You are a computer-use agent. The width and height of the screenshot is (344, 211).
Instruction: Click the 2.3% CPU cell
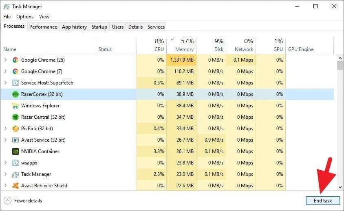[152, 174]
